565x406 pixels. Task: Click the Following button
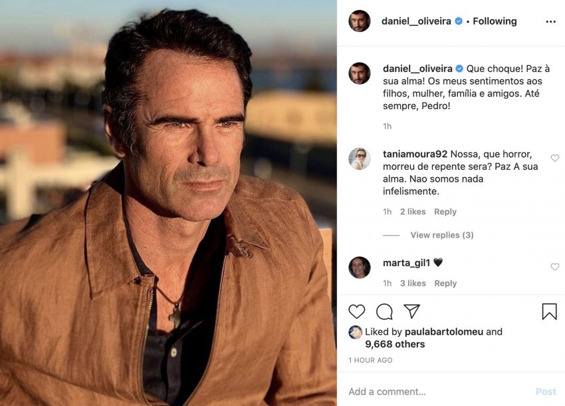point(495,21)
